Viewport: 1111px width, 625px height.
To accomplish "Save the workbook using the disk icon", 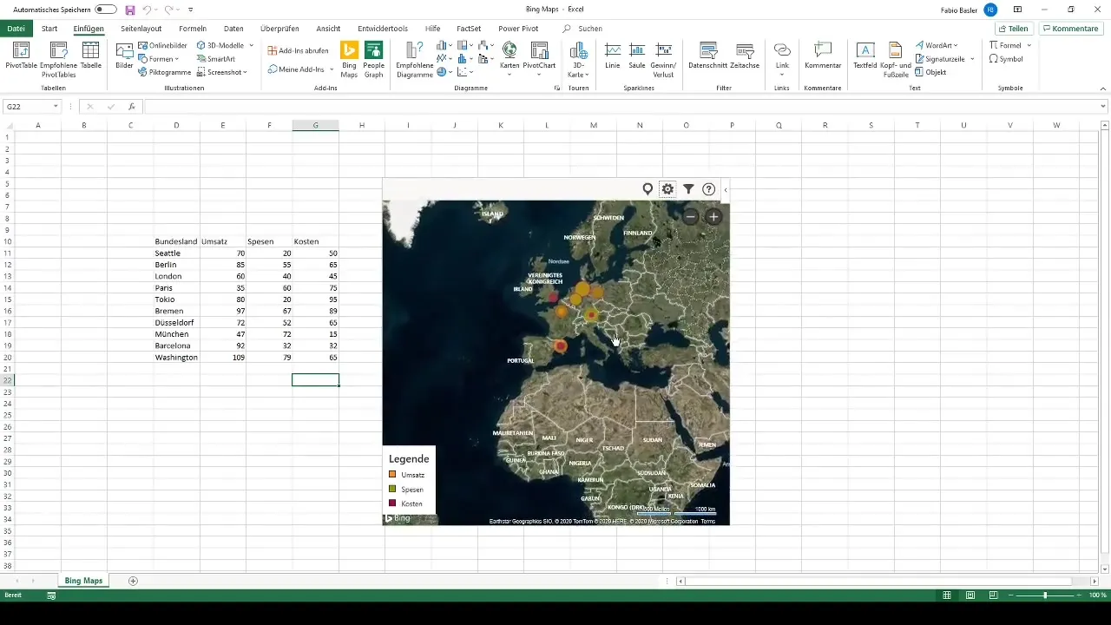I will click(x=130, y=10).
